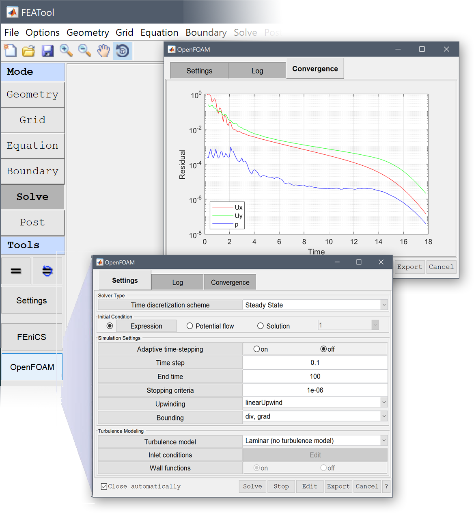Screen dimensions: 474x513
Task: Open the Solve menu in menu bar
Action: tap(245, 32)
